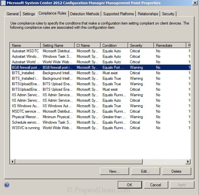Select the IIS Windows Au... rule
Screen dimensions: 199x195
tap(100, 106)
